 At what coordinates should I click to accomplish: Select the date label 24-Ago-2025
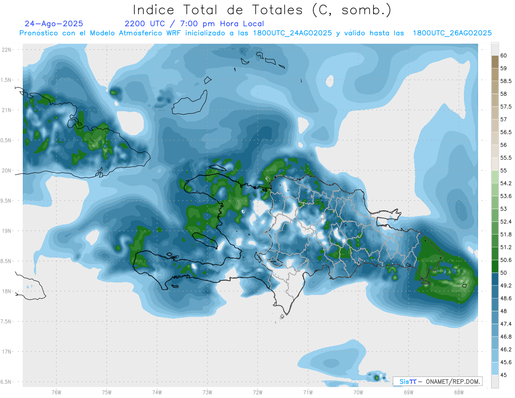pos(54,24)
